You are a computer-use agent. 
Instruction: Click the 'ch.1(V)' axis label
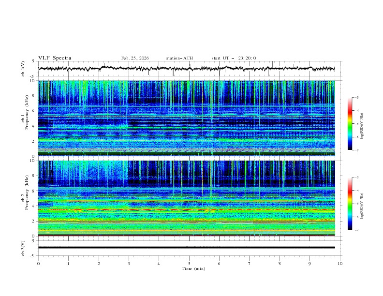(x=23, y=69)
